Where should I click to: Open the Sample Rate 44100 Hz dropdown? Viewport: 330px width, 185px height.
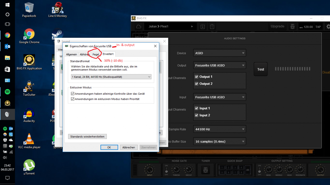(220, 129)
